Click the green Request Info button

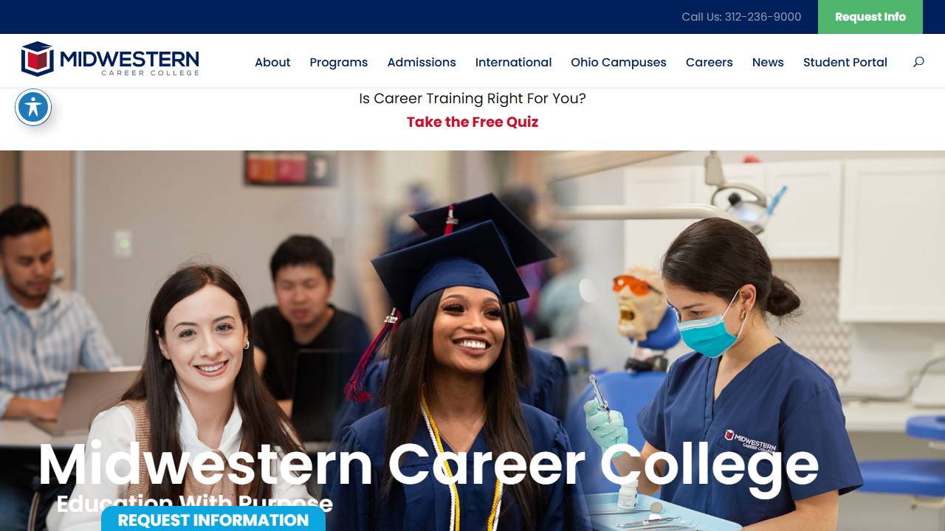pyautogui.click(x=870, y=17)
